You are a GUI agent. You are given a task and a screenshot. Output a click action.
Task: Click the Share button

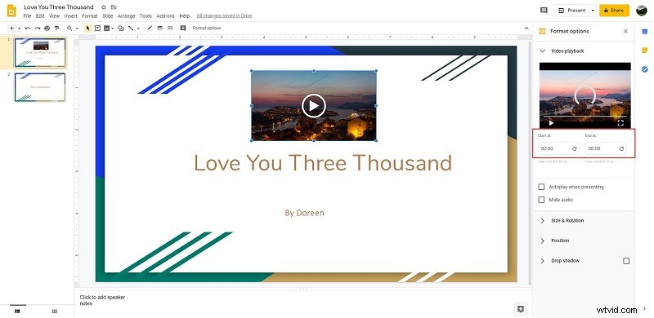point(614,11)
